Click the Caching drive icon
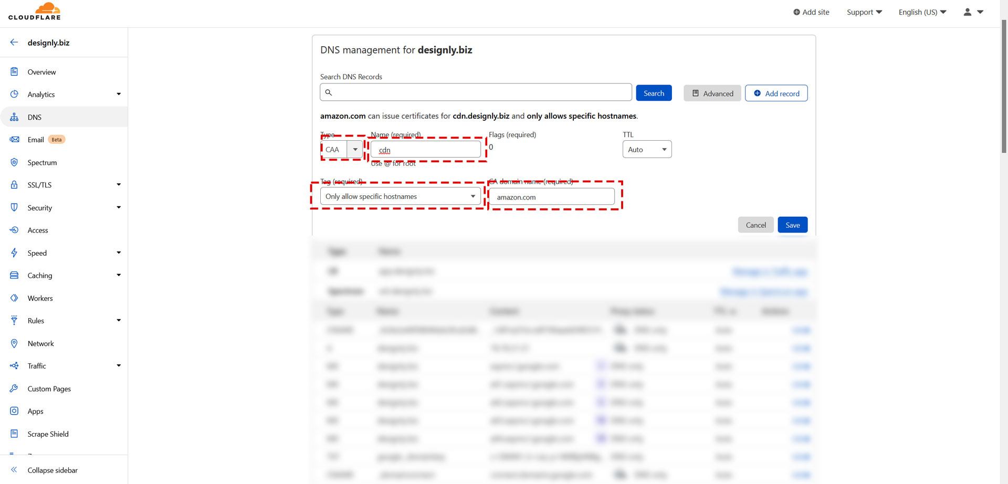Screen dimensions: 1008x484 coord(14,276)
